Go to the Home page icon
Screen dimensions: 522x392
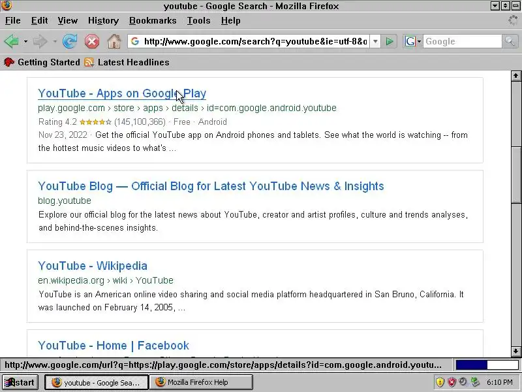(114, 42)
